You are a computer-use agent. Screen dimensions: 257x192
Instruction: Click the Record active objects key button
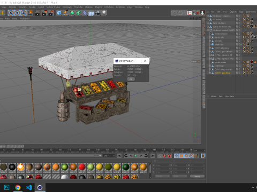click(160, 156)
